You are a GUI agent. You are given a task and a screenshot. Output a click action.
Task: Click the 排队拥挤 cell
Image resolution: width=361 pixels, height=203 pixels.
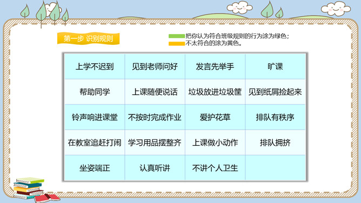[276, 143]
